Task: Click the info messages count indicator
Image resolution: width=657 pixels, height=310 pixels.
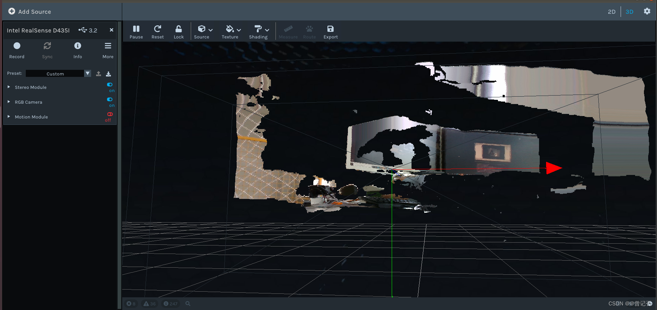Action: click(171, 304)
